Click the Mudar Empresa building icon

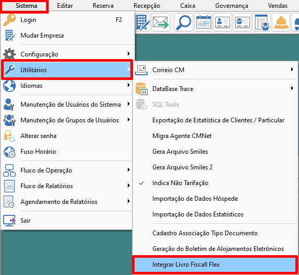pyautogui.click(x=9, y=36)
